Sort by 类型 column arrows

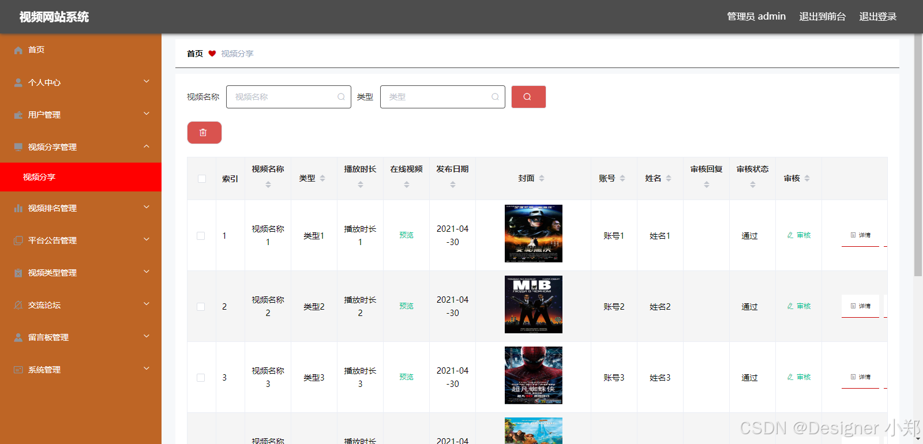pyautogui.click(x=322, y=178)
